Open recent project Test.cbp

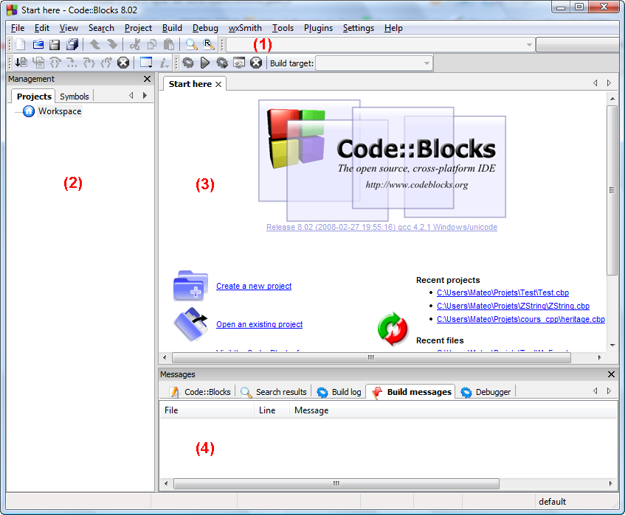(503, 292)
